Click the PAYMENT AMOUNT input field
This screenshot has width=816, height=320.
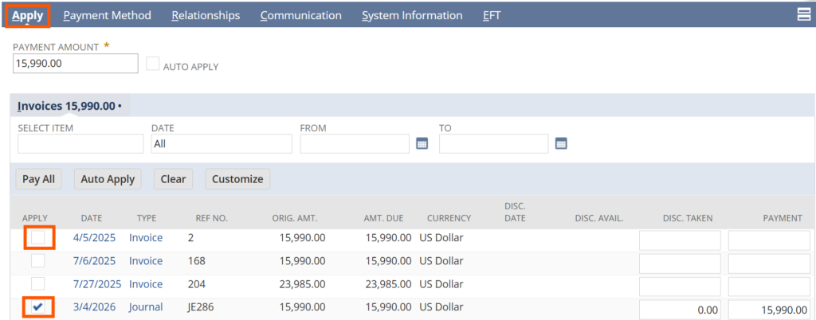point(76,64)
